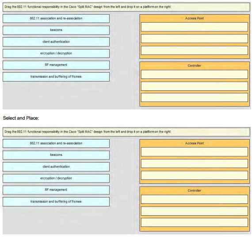Click first empty Controller slot below Select and Place
Viewport: 252px width, 237px height.
click(195, 199)
